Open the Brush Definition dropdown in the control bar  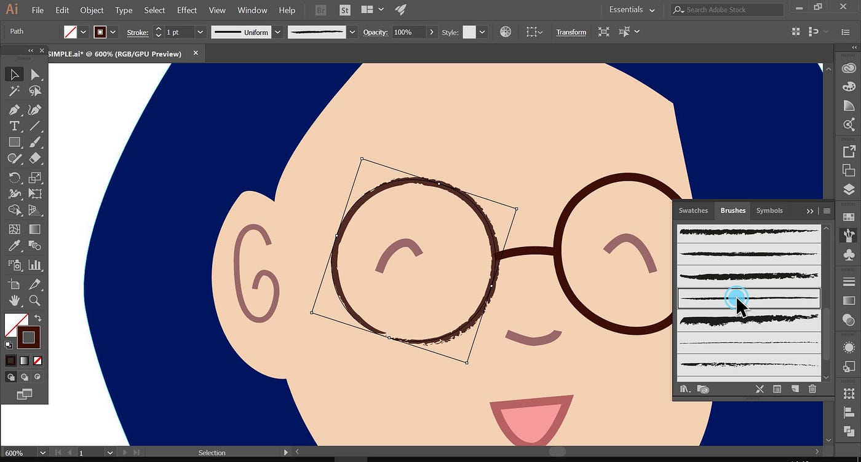pyautogui.click(x=351, y=31)
